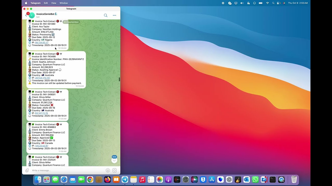Open Voice Memos from the dock
Image resolution: width=332 pixels, height=186 pixels.
tap(177, 179)
